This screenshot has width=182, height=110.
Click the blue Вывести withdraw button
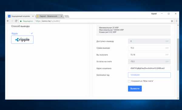pos(135,88)
